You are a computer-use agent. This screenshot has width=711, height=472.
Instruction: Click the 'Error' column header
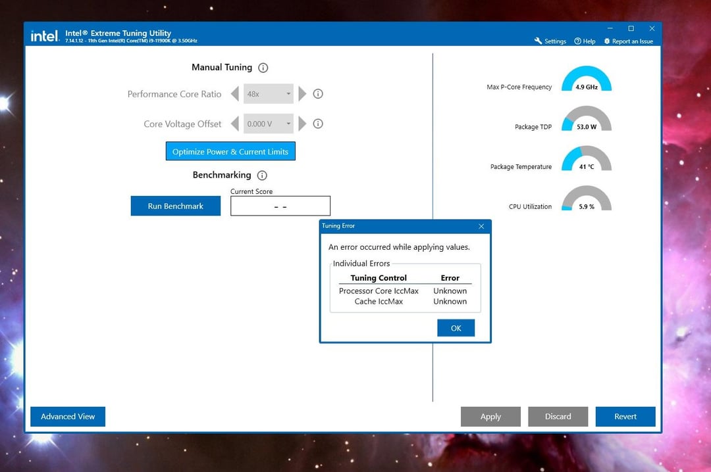point(450,277)
